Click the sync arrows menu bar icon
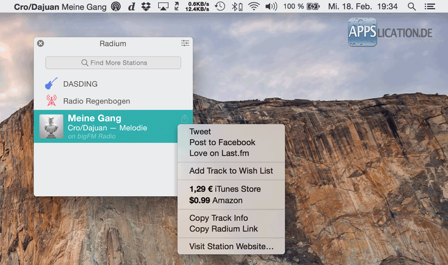Viewport: 448px width, 265px height. [177, 6]
